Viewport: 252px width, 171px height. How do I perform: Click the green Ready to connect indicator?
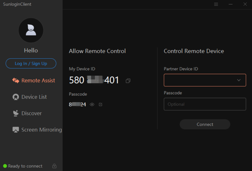pos(5,166)
